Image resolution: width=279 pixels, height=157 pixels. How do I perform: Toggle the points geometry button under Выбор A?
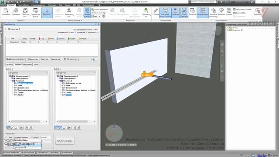coord(17,128)
